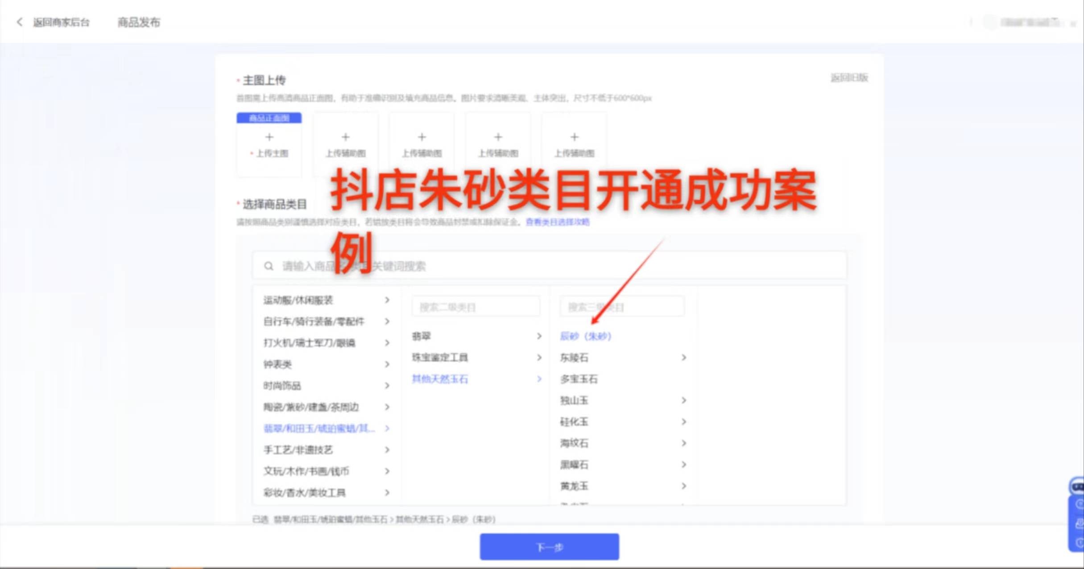Click 返回商家后台 link
The width and height of the screenshot is (1084, 569).
[61, 22]
